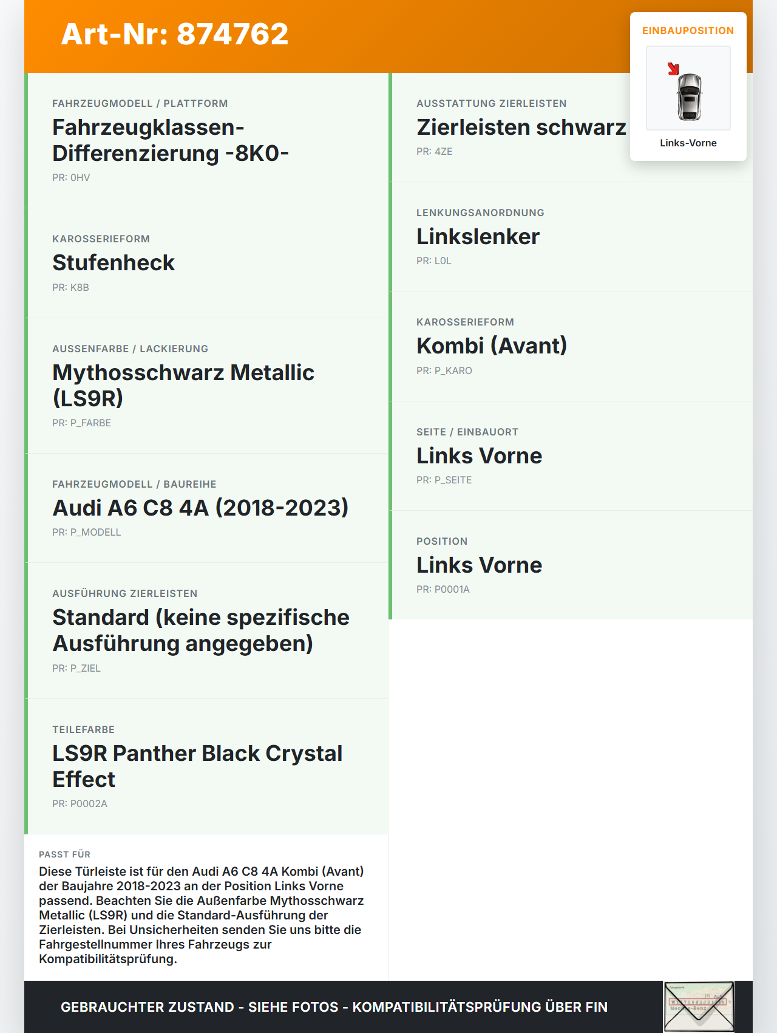Click the Links-Vorne caption below car
This screenshot has width=777, height=1033.
point(688,143)
